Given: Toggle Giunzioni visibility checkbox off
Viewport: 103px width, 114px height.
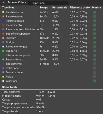Looking at the screenshot, I should pyautogui.click(x=95, y=81).
